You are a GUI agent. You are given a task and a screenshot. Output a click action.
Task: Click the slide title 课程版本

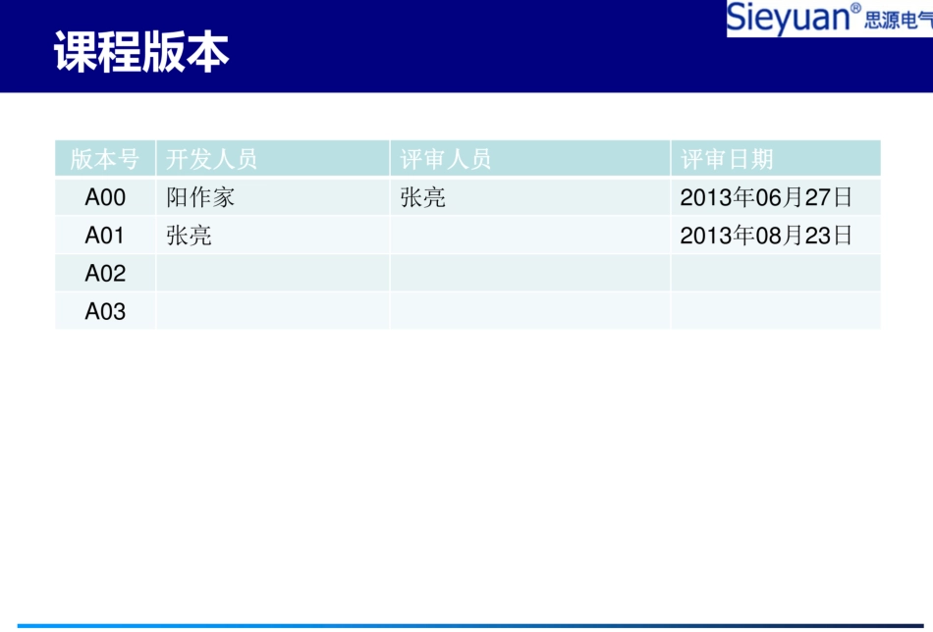(141, 52)
